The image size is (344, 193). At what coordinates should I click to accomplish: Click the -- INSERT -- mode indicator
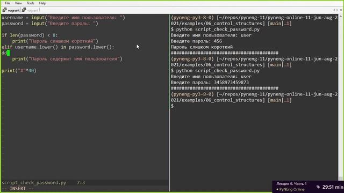tap(18, 189)
